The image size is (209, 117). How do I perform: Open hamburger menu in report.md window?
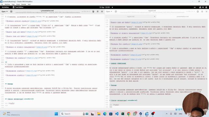coord(202,12)
